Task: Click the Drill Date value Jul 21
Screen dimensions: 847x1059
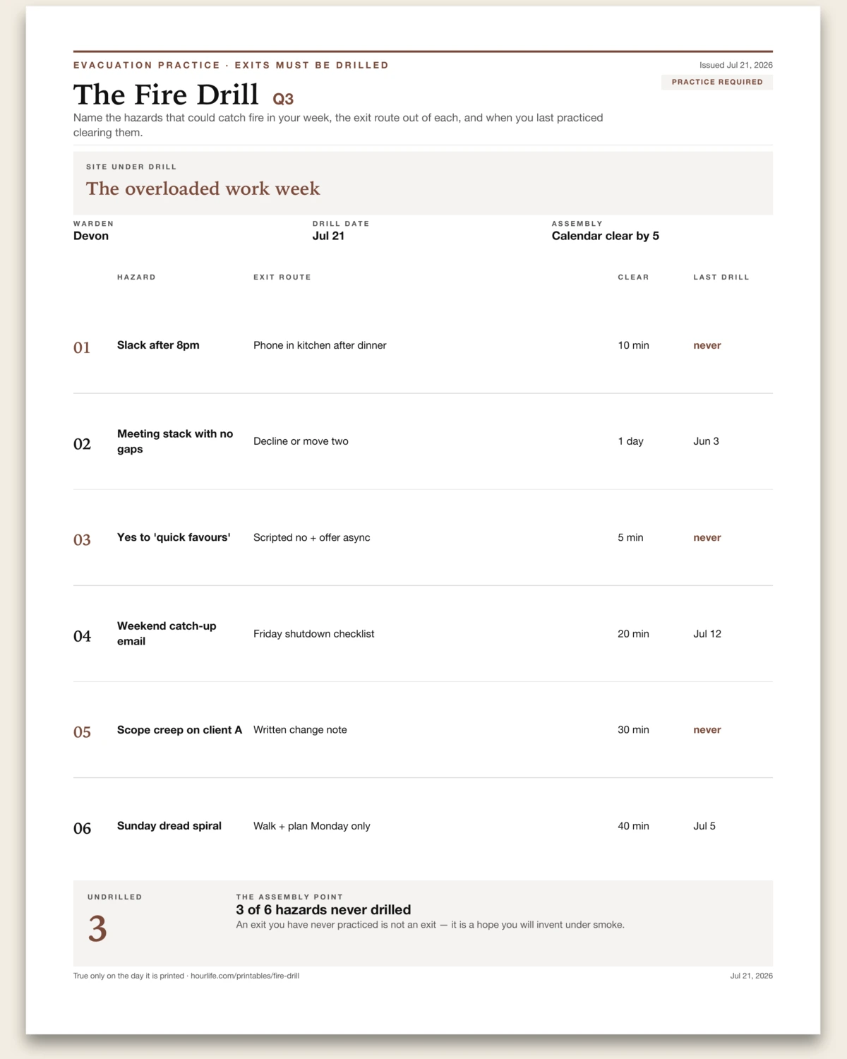Action: [328, 236]
